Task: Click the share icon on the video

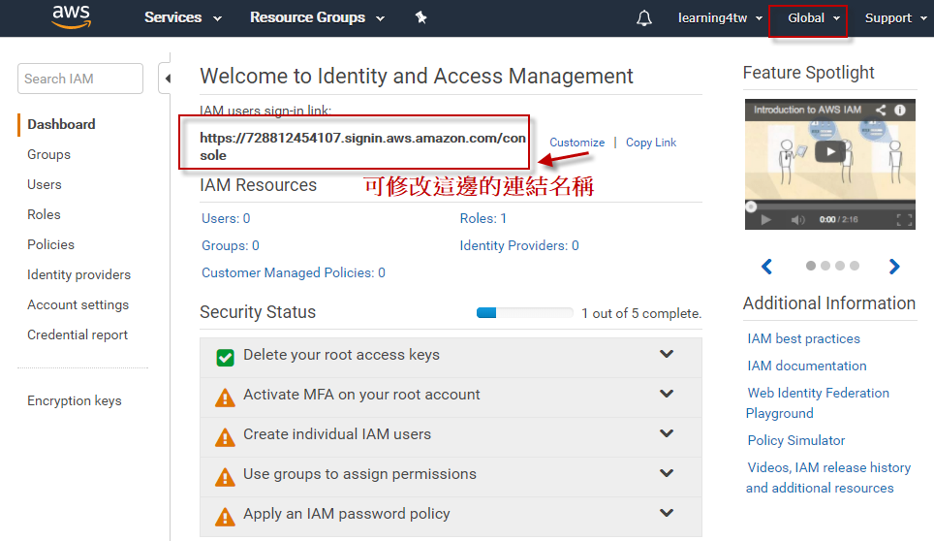Action: [x=881, y=110]
